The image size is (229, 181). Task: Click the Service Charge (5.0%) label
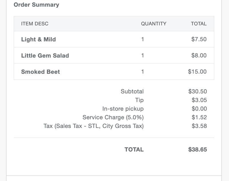click(x=113, y=117)
